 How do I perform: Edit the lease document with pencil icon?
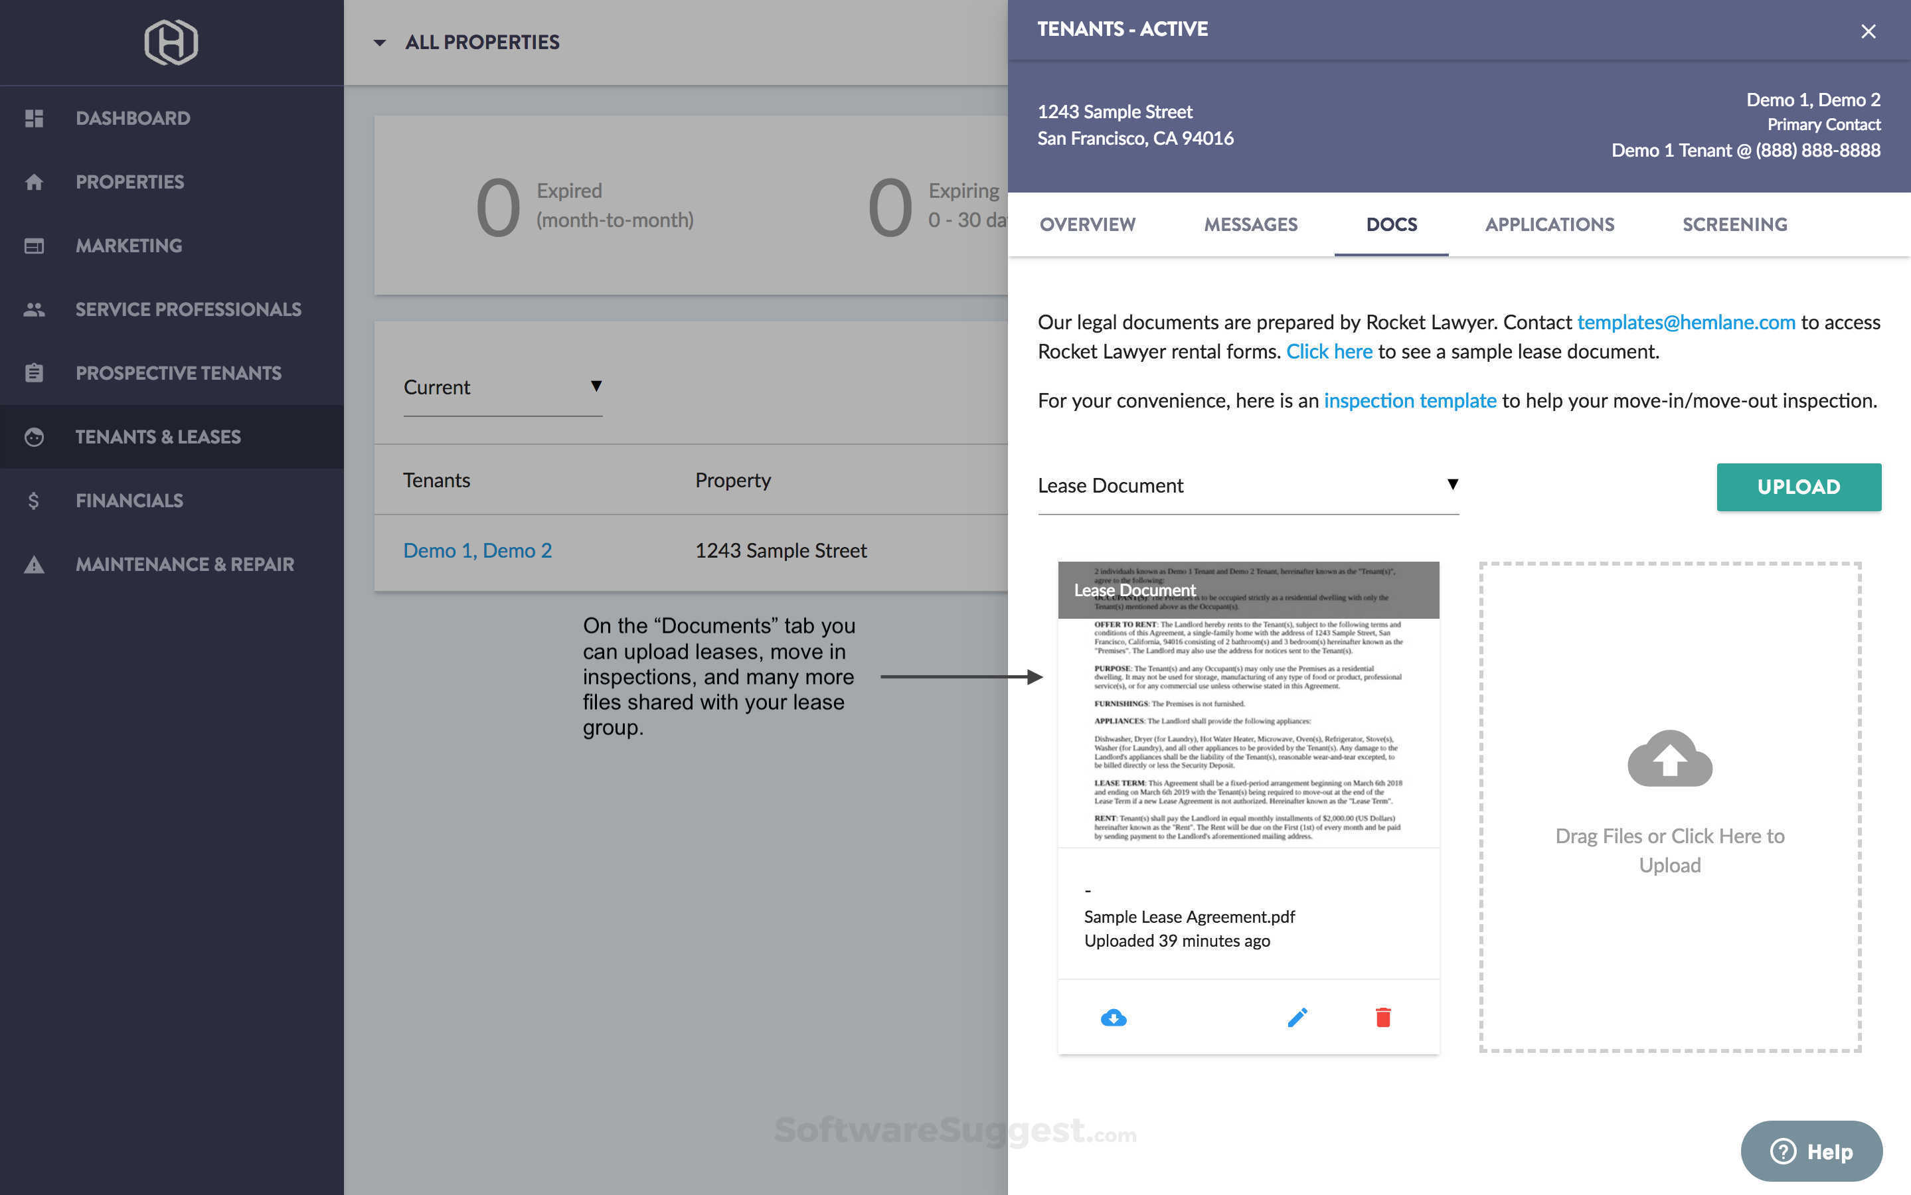1297,1017
